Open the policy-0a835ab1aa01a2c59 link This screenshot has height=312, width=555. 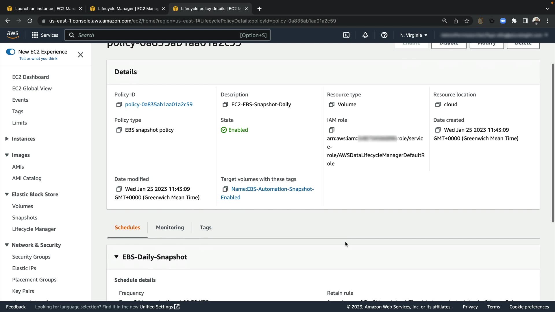[x=159, y=105]
